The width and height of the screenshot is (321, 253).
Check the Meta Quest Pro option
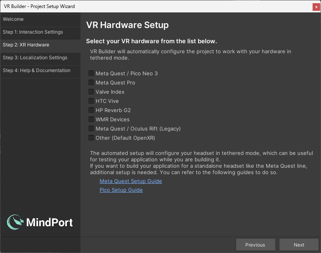tap(91, 82)
